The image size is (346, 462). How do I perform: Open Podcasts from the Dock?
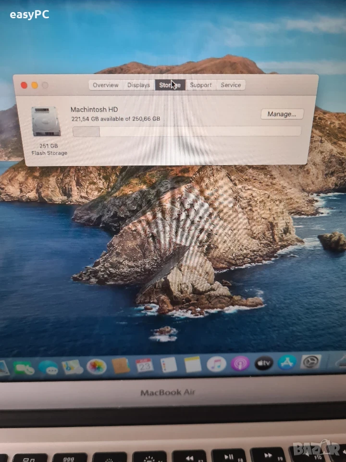[240, 363]
